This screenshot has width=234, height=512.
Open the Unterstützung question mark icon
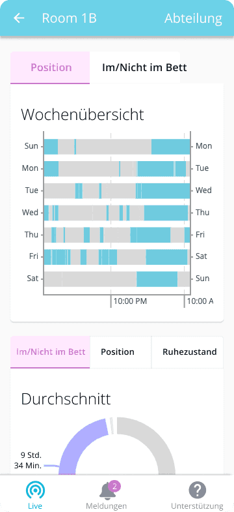click(198, 490)
